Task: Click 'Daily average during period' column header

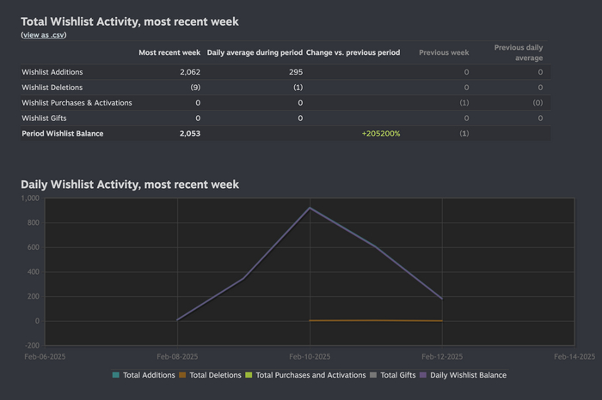Action: click(255, 52)
